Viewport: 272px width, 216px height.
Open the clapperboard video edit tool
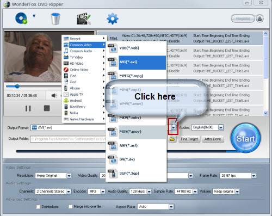point(83,18)
